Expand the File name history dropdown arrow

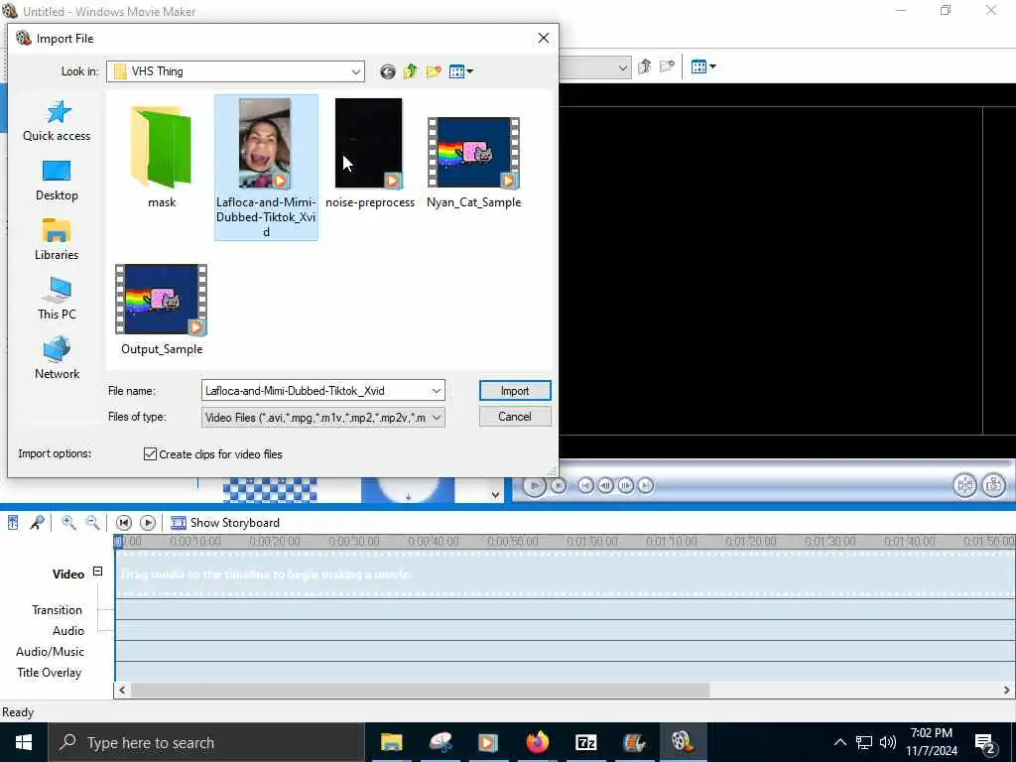click(x=437, y=391)
